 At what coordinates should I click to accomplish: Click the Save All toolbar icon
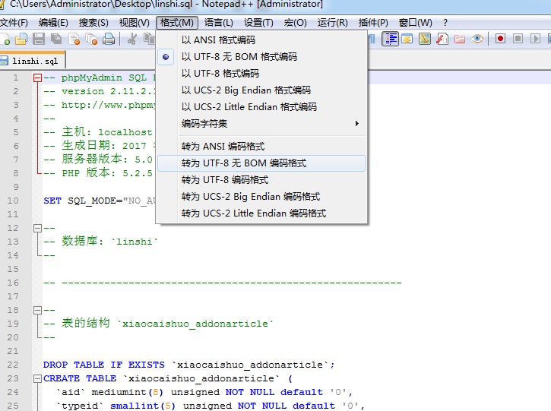point(57,39)
